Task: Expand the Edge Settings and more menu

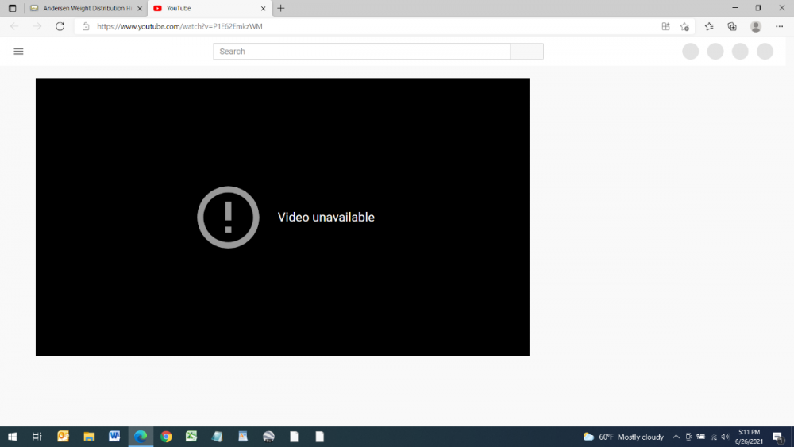Action: (x=780, y=26)
